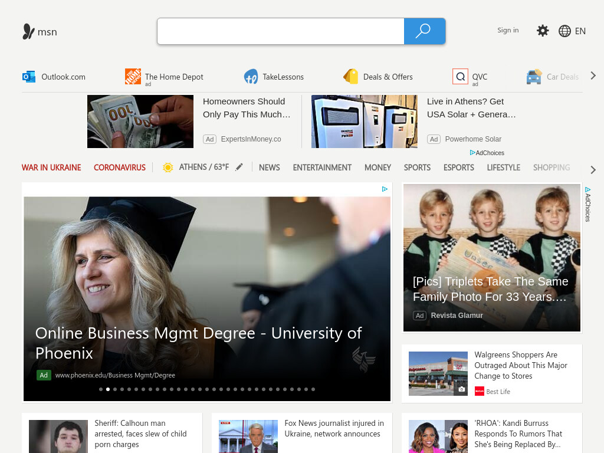Click the Best Life source name text

coord(498,392)
